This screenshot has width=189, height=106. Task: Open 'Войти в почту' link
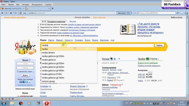[x=177, y=17]
